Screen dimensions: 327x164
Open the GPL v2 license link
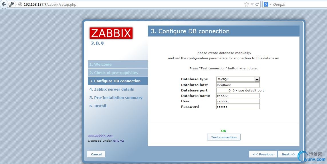[x=118, y=140]
